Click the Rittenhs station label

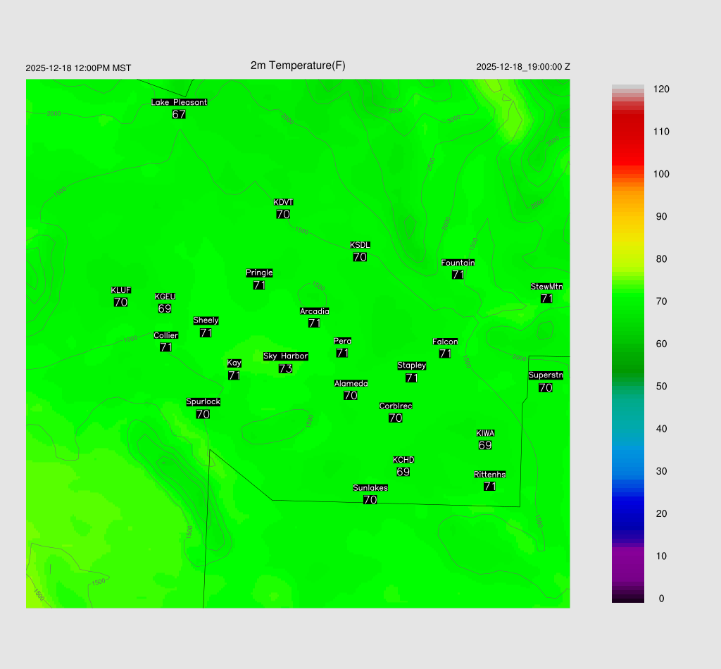click(490, 475)
